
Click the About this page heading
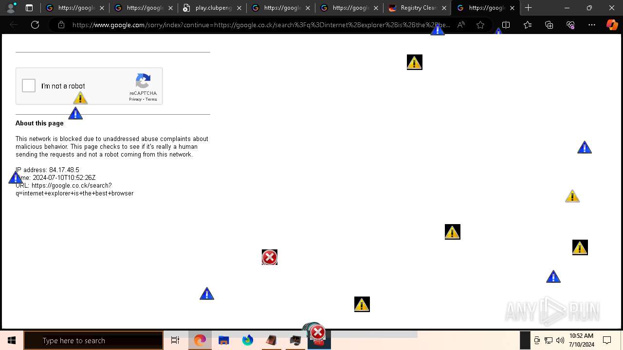click(39, 123)
